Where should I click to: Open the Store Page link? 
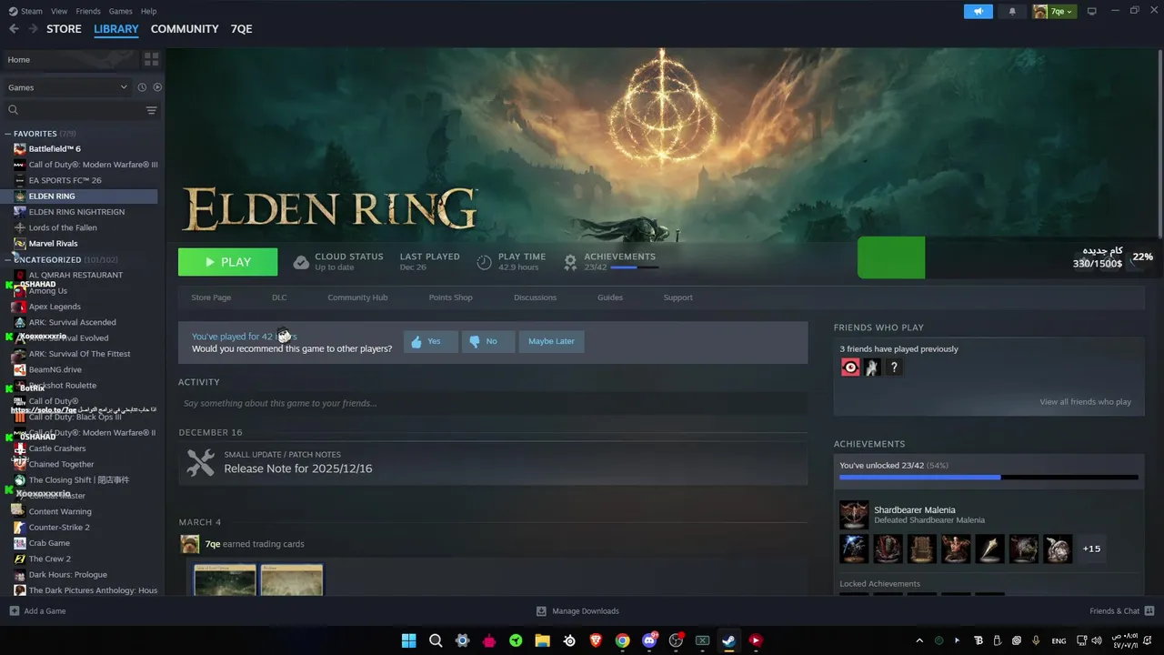click(211, 297)
